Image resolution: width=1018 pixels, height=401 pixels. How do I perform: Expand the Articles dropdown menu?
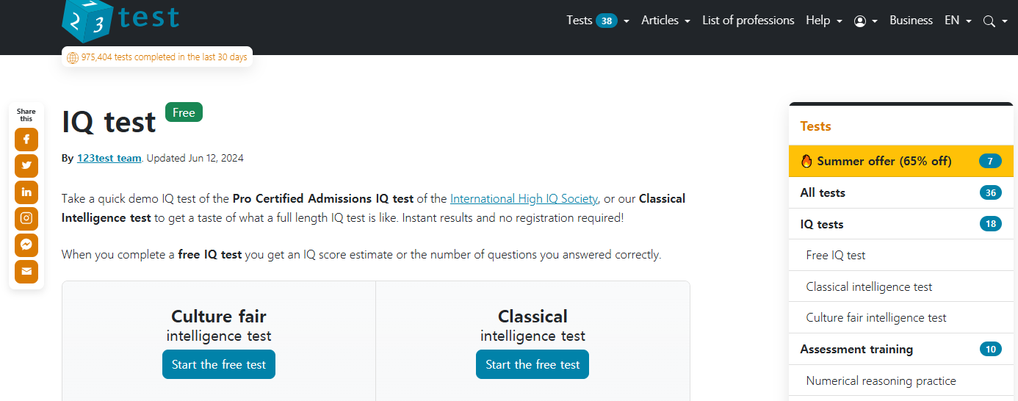pyautogui.click(x=665, y=21)
